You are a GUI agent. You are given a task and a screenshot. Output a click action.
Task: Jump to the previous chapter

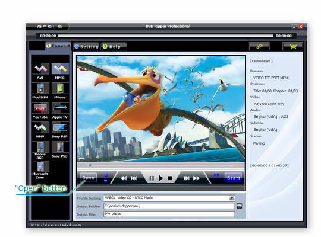point(134,178)
